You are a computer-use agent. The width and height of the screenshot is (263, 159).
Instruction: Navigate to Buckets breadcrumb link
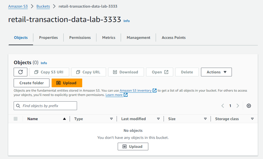43,6
